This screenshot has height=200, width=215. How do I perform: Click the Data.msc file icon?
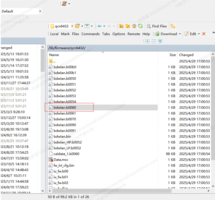pos(51,159)
